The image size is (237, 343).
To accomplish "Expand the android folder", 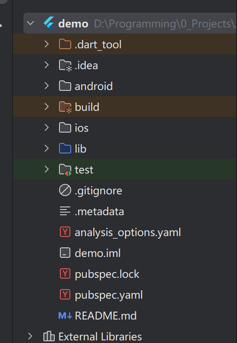I will 46,86.
